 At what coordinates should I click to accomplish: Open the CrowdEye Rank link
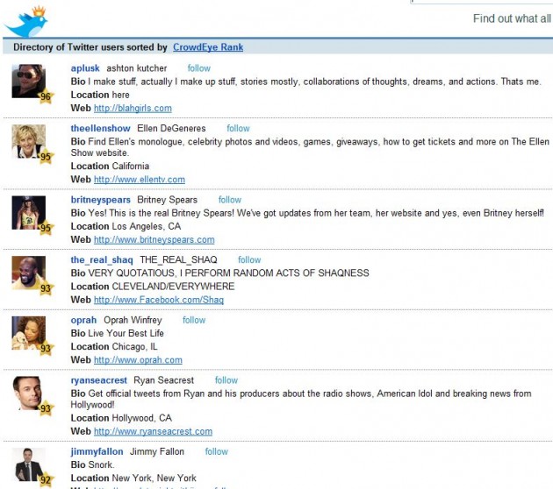point(208,47)
